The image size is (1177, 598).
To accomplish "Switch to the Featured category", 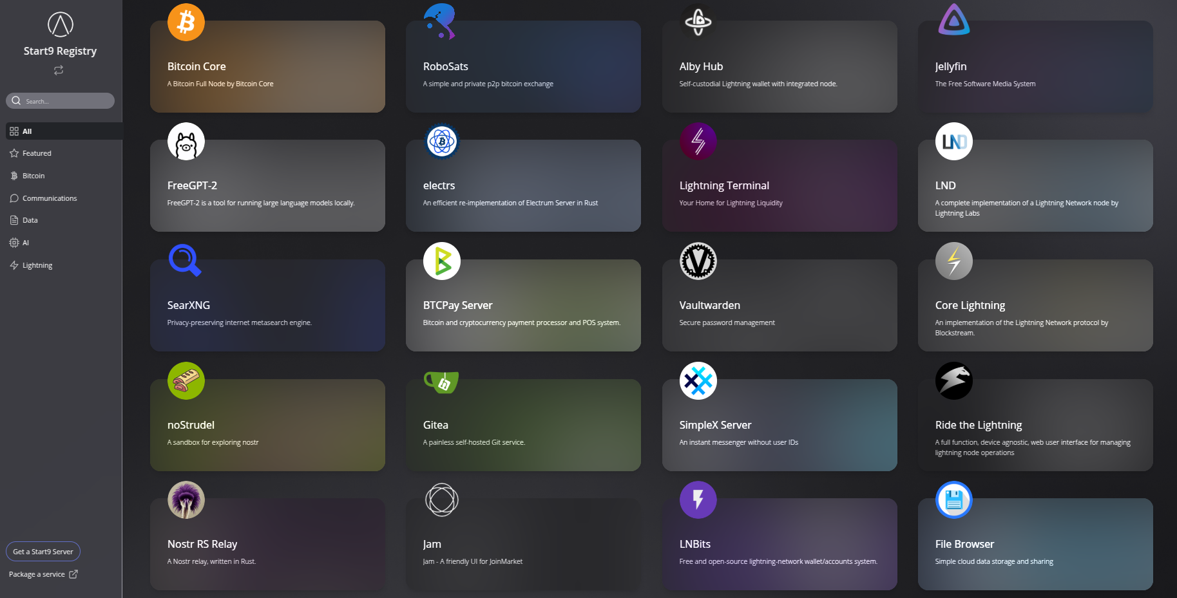I will pos(35,153).
